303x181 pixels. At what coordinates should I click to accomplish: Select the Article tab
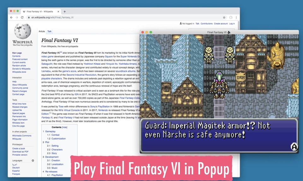(42, 31)
